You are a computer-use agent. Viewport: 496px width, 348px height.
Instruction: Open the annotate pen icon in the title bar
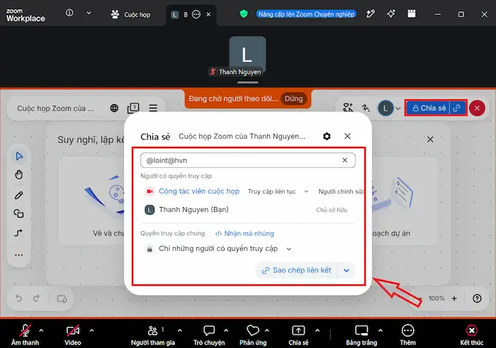click(x=371, y=13)
